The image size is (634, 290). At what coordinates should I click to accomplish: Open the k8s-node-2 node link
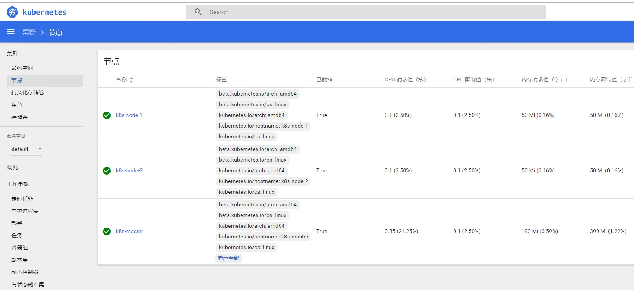tap(129, 170)
